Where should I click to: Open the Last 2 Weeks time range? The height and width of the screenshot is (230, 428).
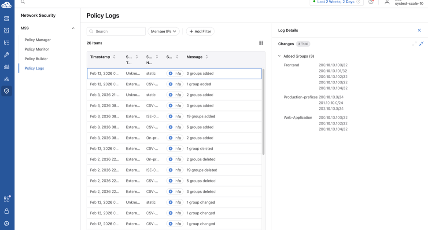coord(336,2)
